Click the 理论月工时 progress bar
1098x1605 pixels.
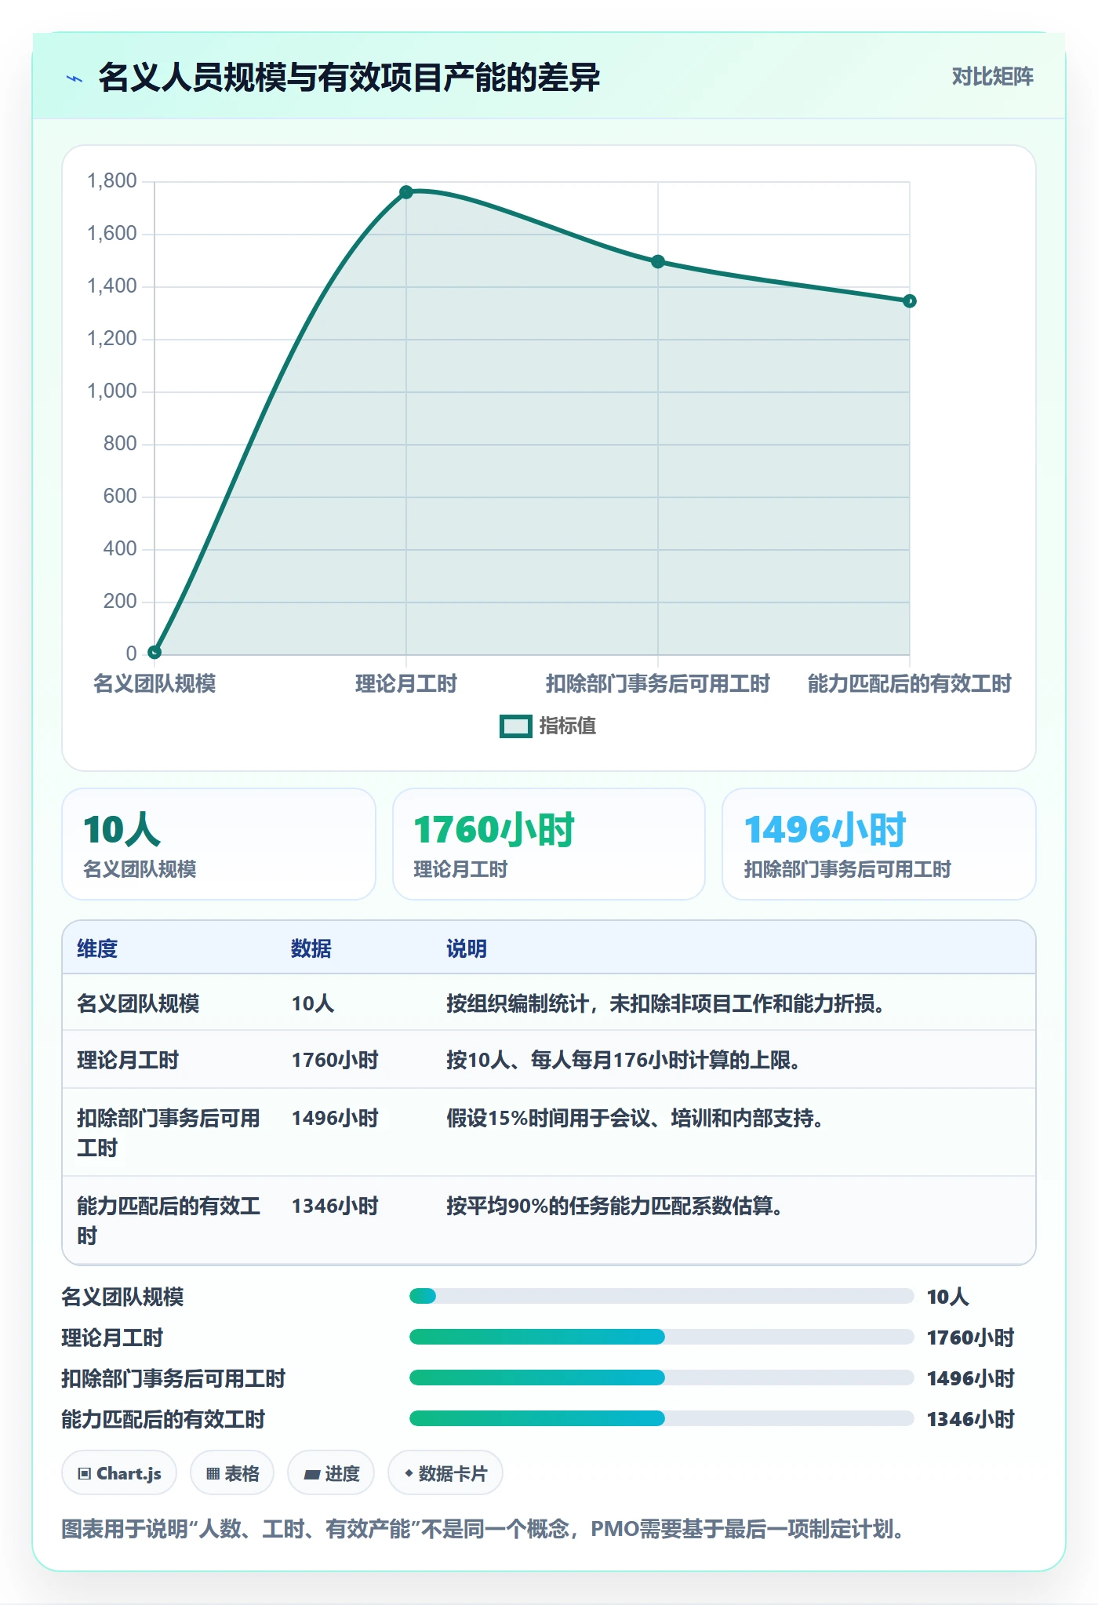pyautogui.click(x=661, y=1337)
